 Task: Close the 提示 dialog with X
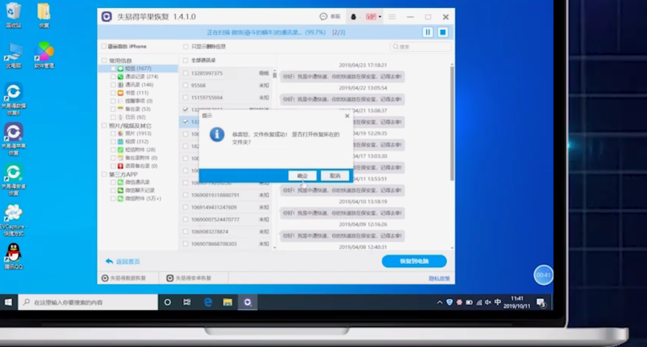[347, 116]
